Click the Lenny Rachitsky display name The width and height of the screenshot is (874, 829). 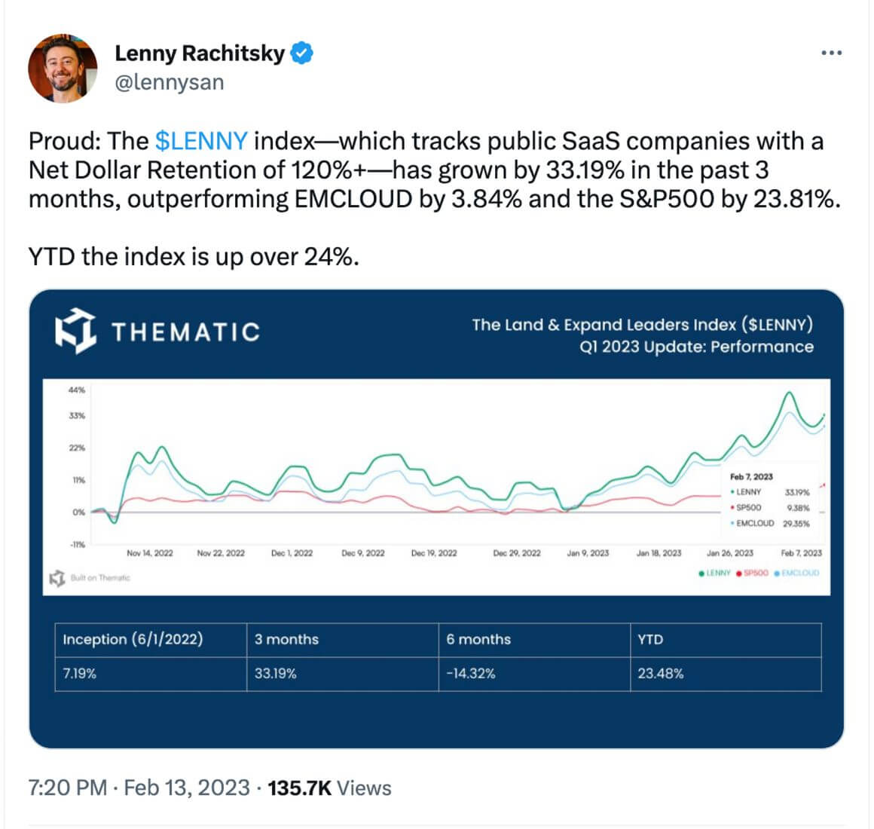point(200,54)
